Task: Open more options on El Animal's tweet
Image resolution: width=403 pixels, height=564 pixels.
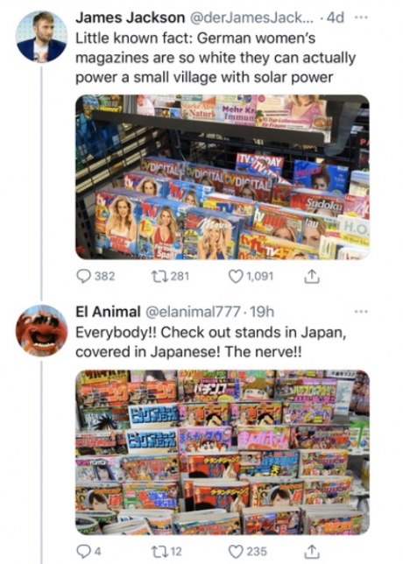Action: click(x=361, y=312)
